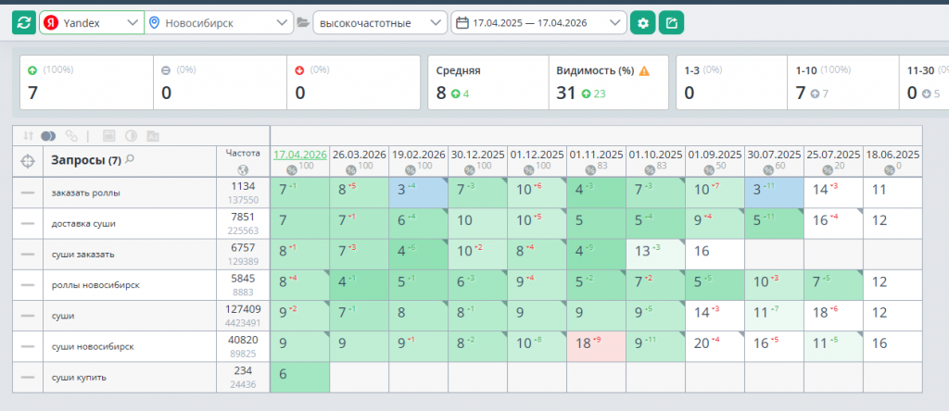Click the dash icon for заказать роллы row

(x=28, y=193)
